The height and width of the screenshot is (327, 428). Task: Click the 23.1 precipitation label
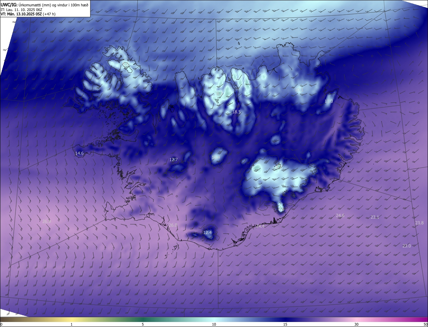pyautogui.click(x=375, y=217)
